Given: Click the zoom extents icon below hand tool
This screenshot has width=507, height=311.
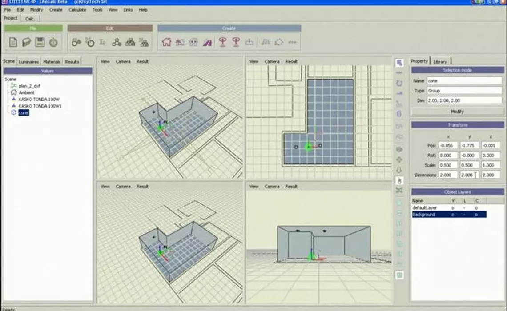Looking at the screenshot, I should (399, 191).
